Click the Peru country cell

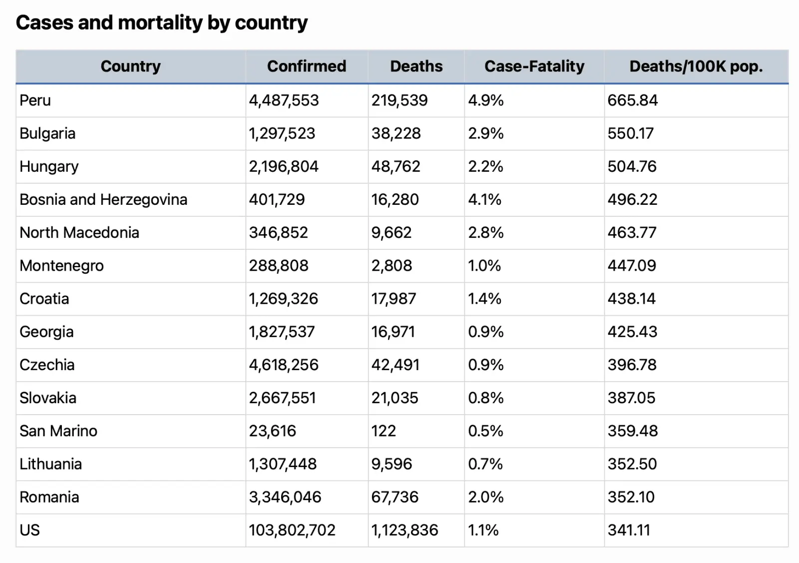click(35, 100)
